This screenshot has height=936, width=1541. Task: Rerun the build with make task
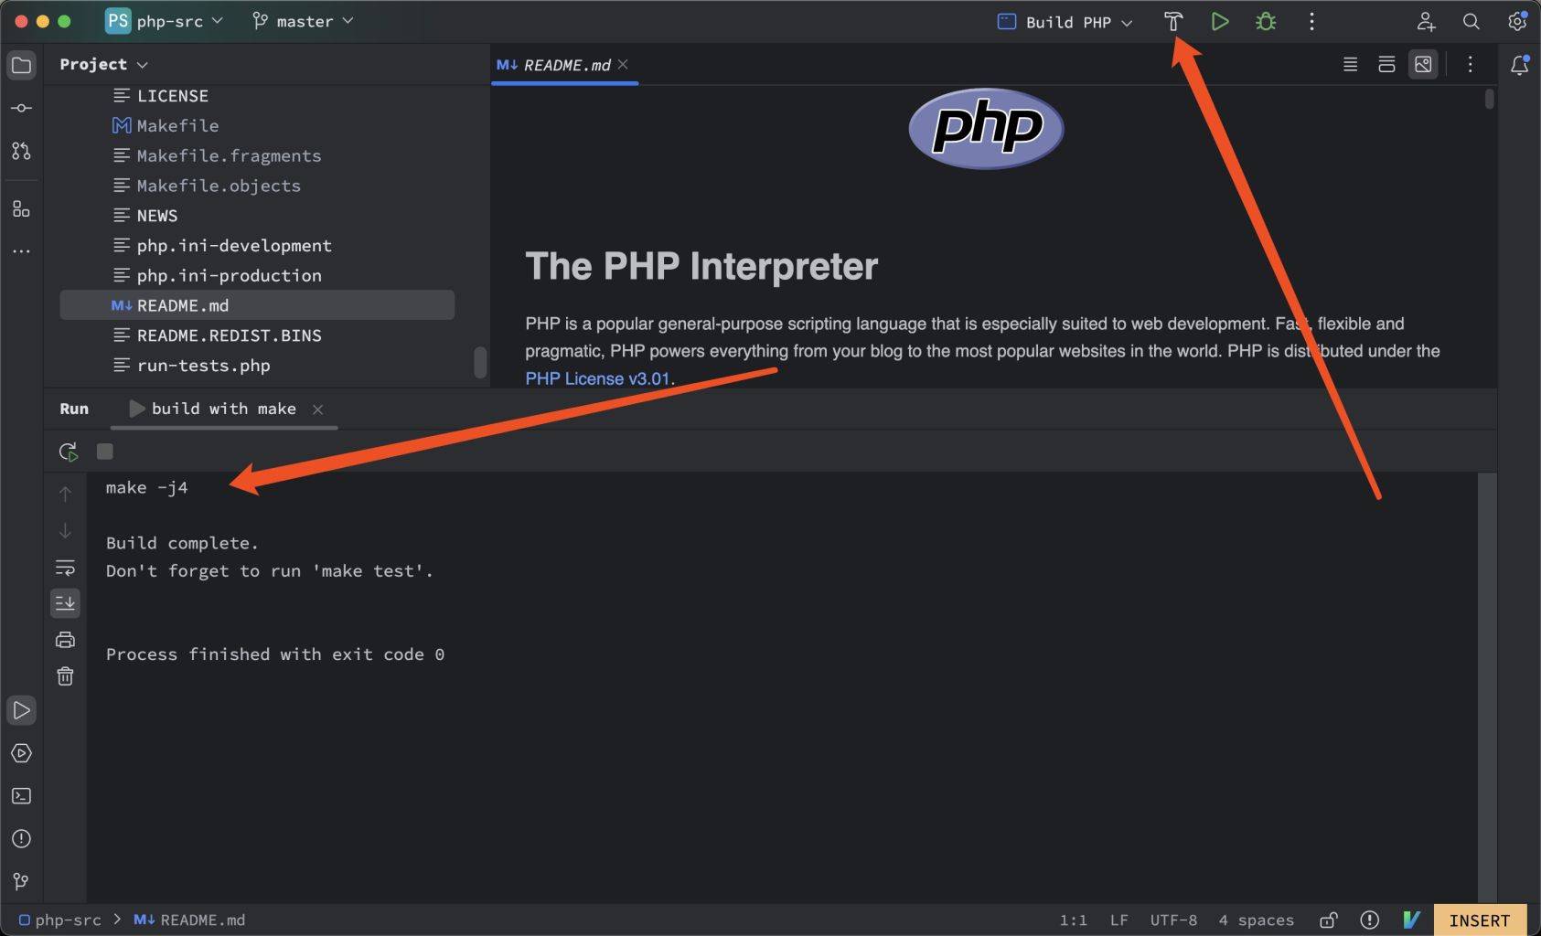68,452
